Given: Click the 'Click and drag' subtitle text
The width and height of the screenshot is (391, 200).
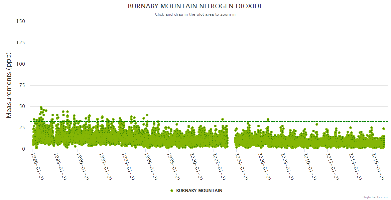Looking at the screenshot, I should [x=195, y=14].
